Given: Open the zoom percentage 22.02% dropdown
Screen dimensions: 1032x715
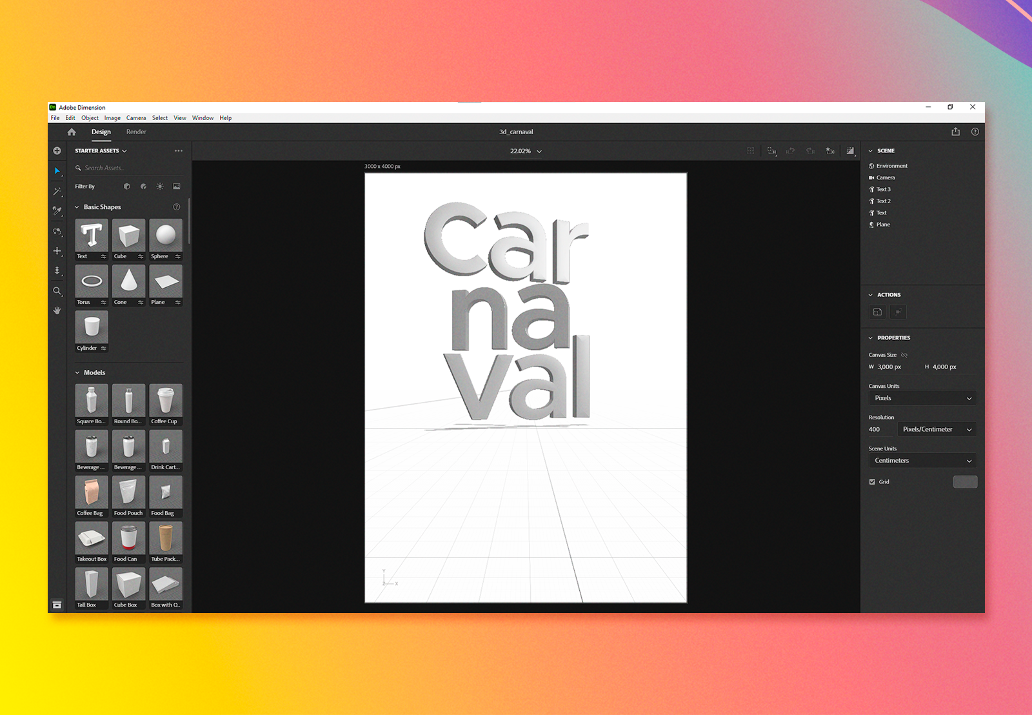Looking at the screenshot, I should [526, 151].
